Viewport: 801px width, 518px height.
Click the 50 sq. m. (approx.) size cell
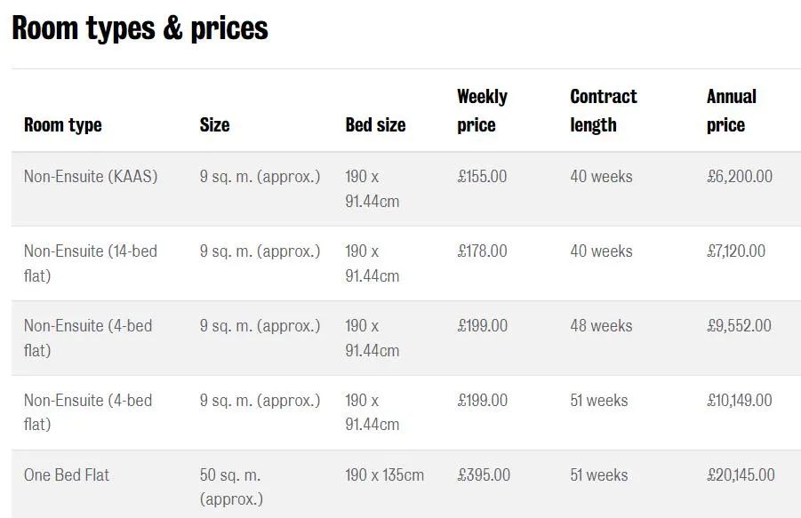(231, 487)
